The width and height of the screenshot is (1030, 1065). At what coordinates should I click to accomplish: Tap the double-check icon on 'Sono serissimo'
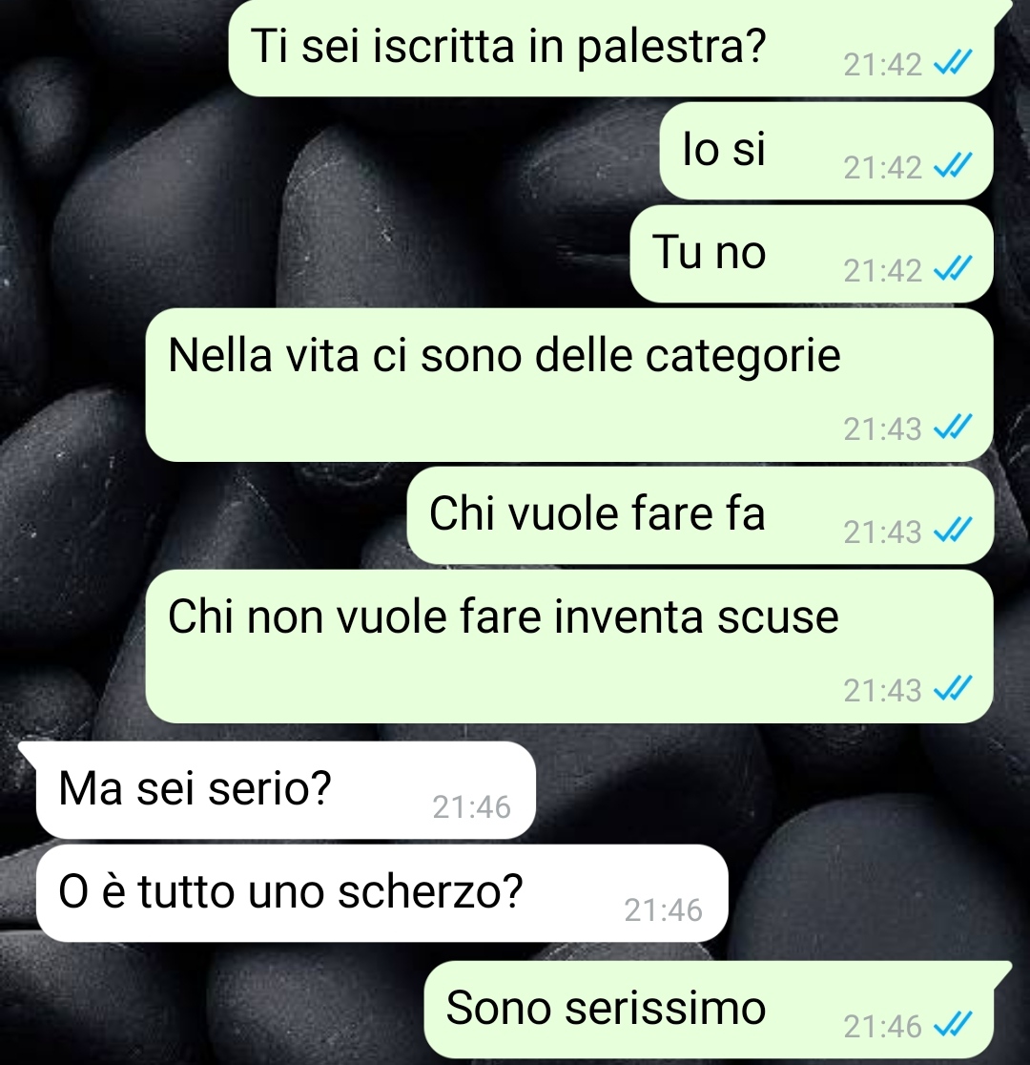point(954,1025)
